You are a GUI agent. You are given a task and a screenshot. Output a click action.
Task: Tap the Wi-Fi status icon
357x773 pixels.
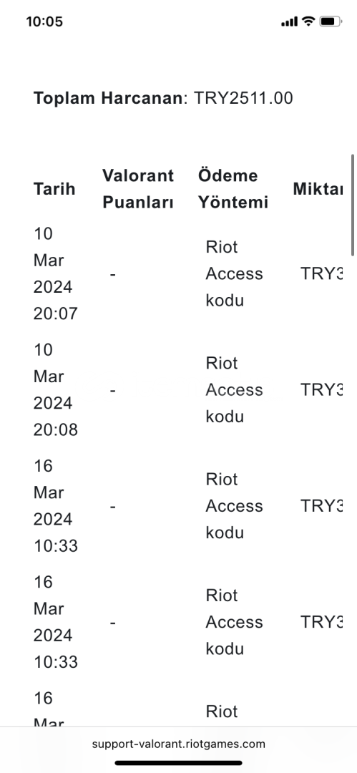pos(308,21)
